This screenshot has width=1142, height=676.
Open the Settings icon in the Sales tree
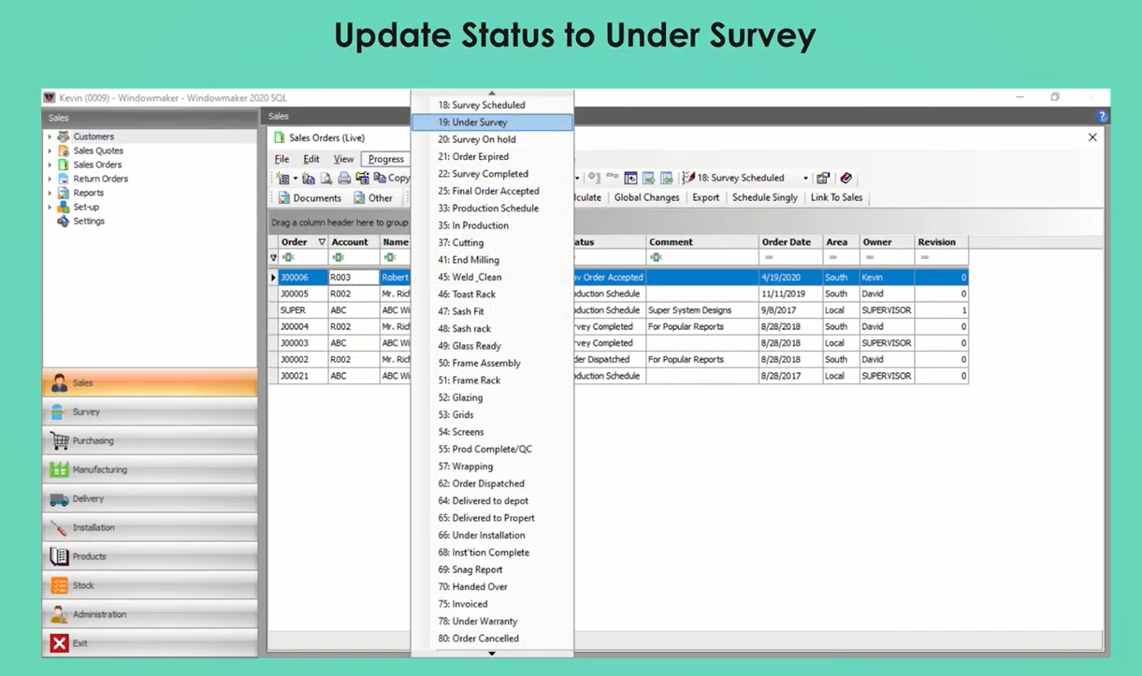click(64, 222)
